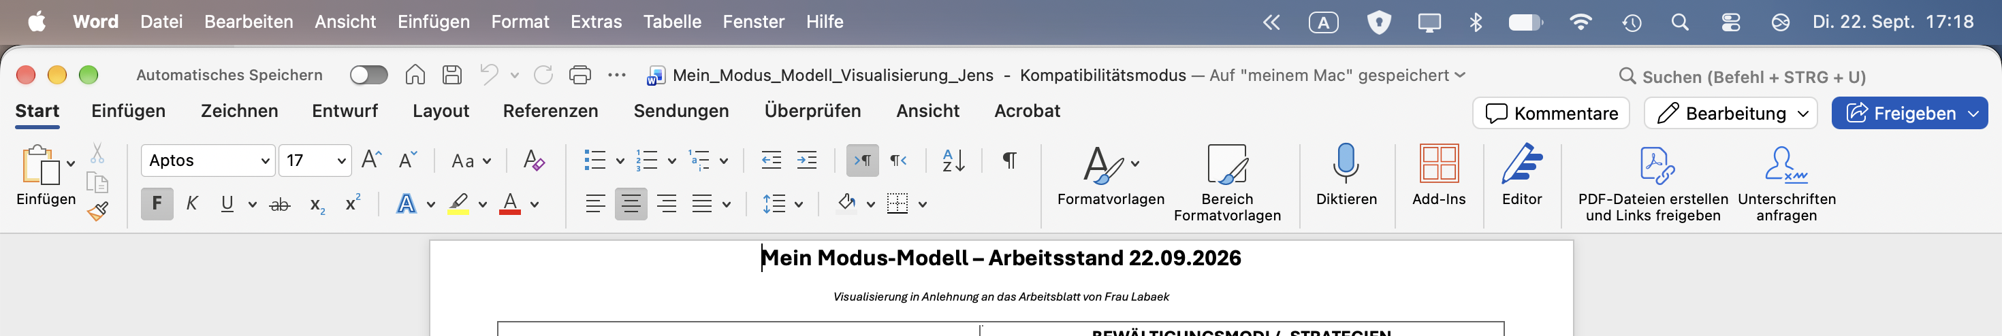Open Bereich Formatvorlagen pane
The width and height of the screenshot is (2002, 336).
pos(1227,183)
